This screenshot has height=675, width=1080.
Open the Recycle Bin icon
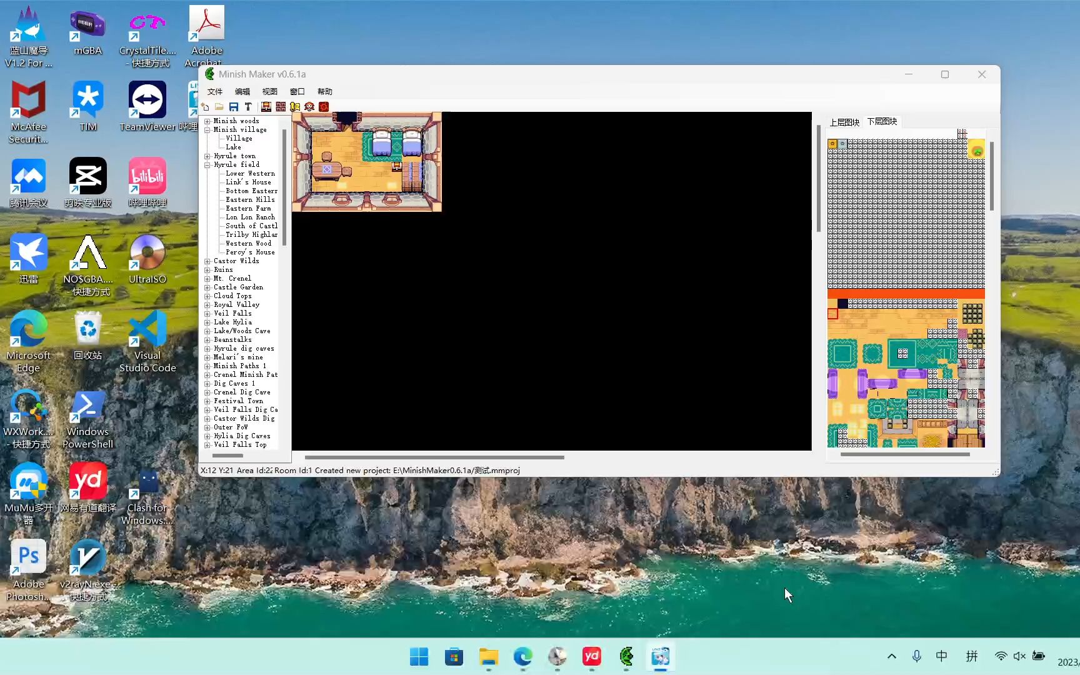[87, 335]
